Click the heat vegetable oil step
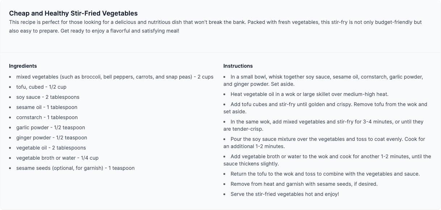 [309, 94]
